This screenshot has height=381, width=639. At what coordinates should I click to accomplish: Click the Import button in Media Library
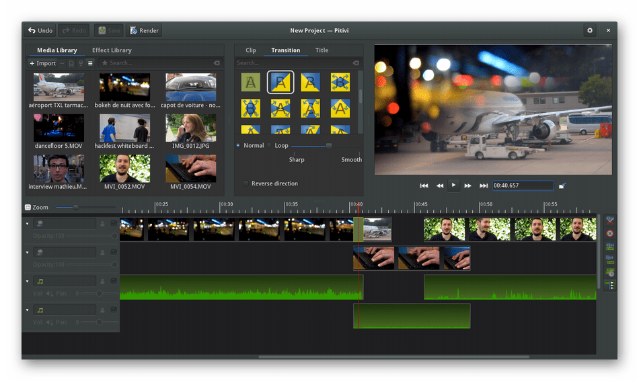coord(42,63)
